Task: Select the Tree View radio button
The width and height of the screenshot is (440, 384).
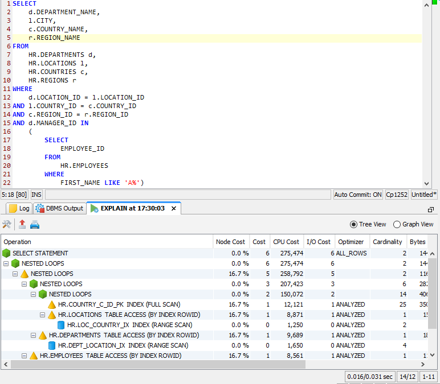Action: coord(354,225)
